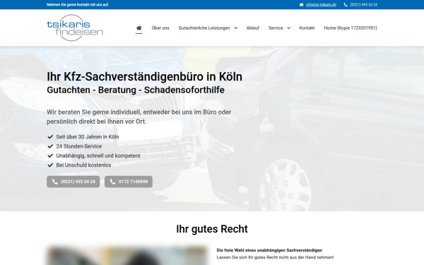This screenshot has height=265, width=424.
Task: Click the Wir beraten Sie gerne paragraph
Action: 139,117
